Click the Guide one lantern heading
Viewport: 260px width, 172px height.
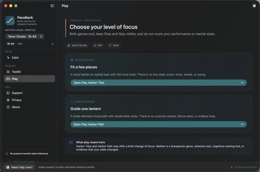pyautogui.click(x=85, y=109)
